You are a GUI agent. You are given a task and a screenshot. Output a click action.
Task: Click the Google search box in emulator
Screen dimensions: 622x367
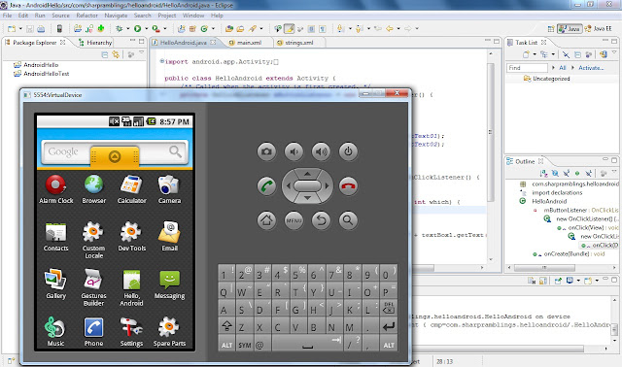point(115,152)
